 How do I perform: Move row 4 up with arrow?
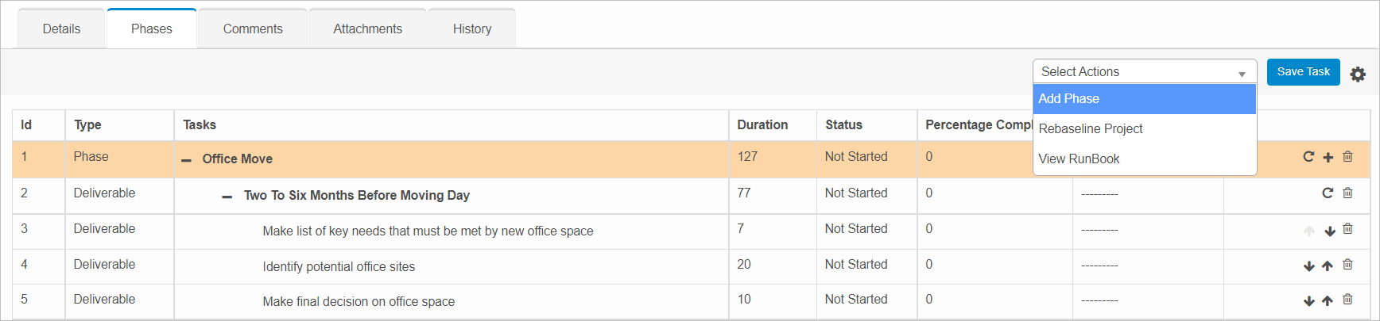1328,266
